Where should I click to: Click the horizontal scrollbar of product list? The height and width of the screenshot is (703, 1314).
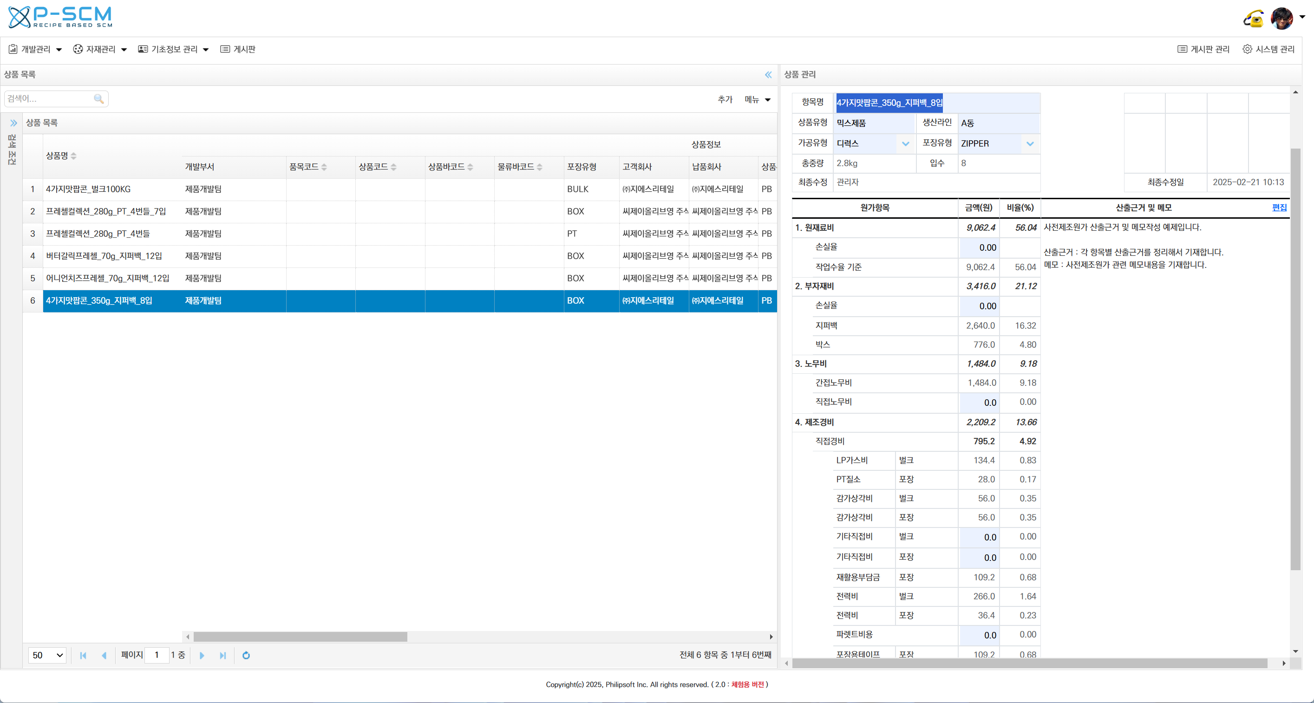click(x=300, y=637)
